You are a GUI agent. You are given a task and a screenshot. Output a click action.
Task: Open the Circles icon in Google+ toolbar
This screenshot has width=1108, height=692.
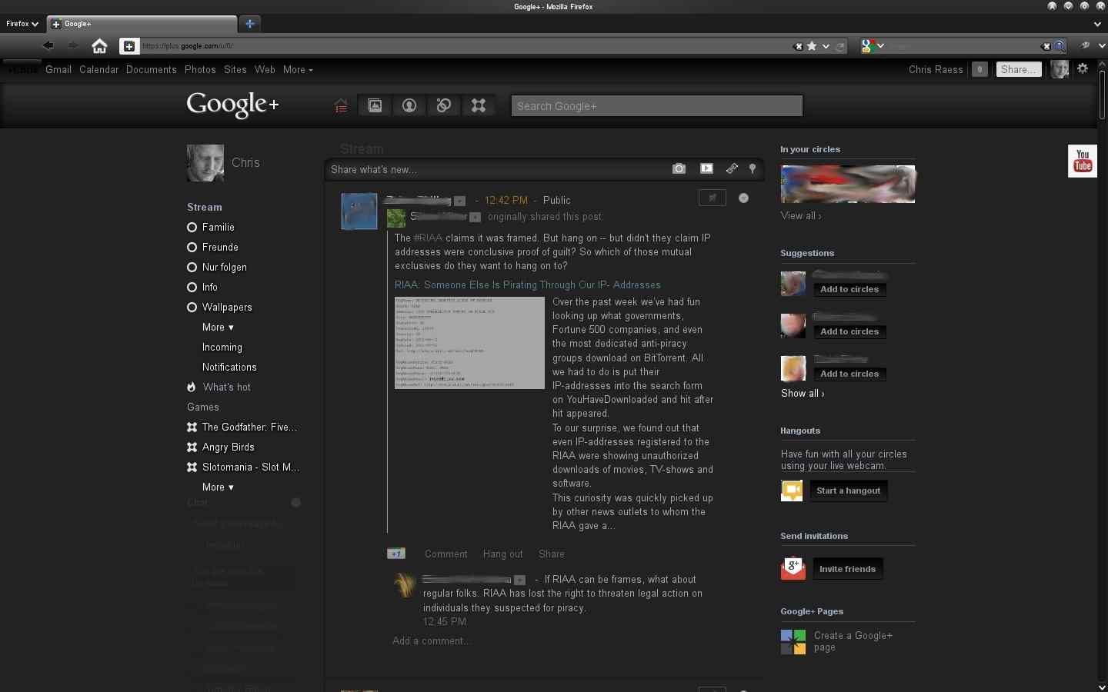coord(444,106)
